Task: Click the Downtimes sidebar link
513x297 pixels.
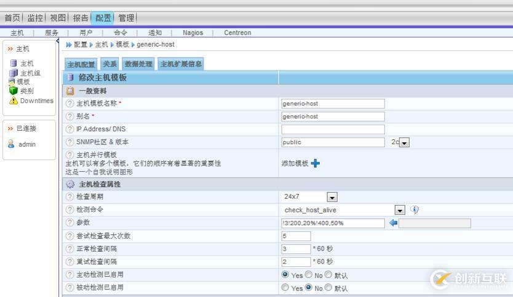Action: coord(37,101)
